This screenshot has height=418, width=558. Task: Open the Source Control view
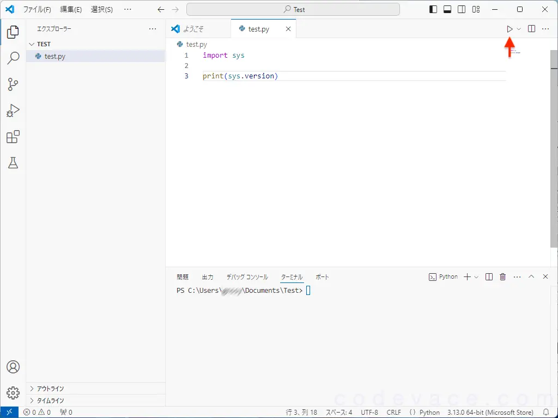click(13, 84)
